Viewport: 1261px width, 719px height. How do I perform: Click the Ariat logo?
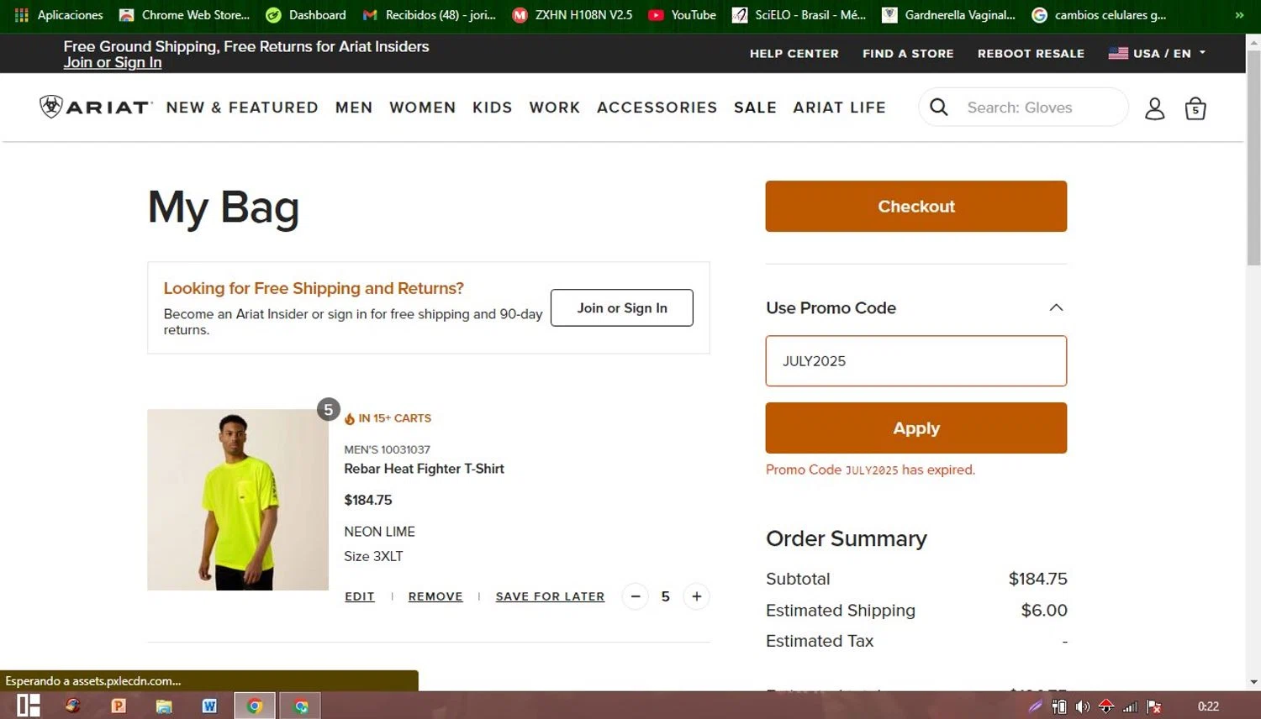click(95, 107)
